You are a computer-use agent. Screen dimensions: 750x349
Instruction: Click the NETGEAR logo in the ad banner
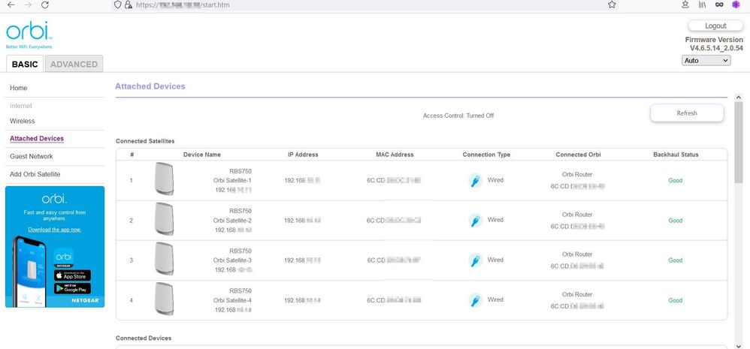pos(85,301)
